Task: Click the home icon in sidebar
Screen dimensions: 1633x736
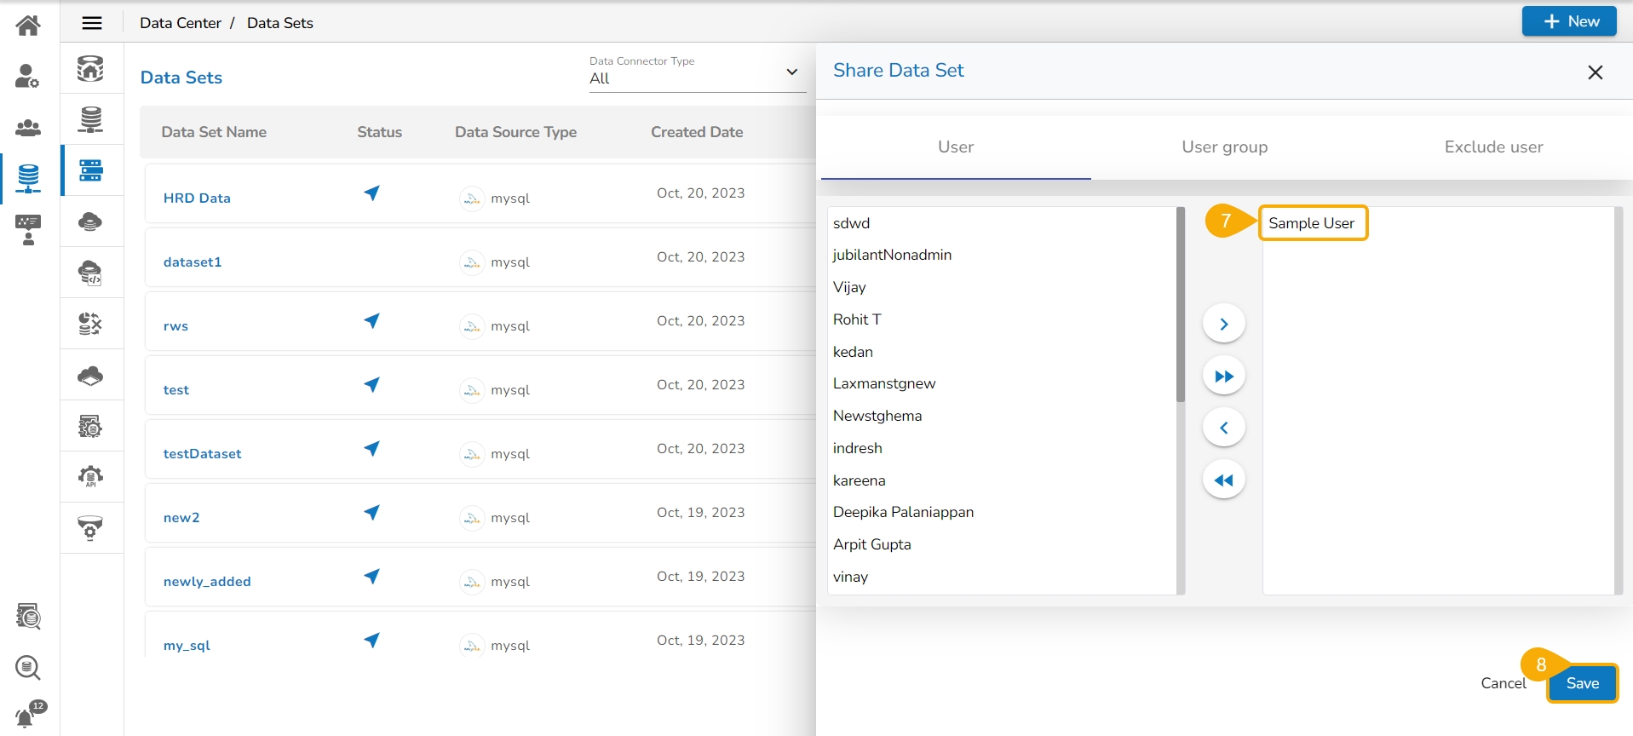Action: (28, 26)
